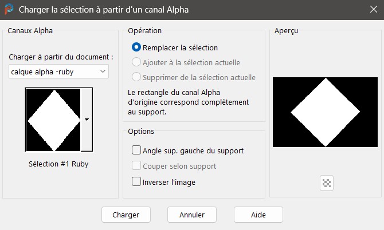Viewport: 384px width, 230px height.
Task: Open the calque alpha -ruby document dropdown
Action: tap(59, 72)
